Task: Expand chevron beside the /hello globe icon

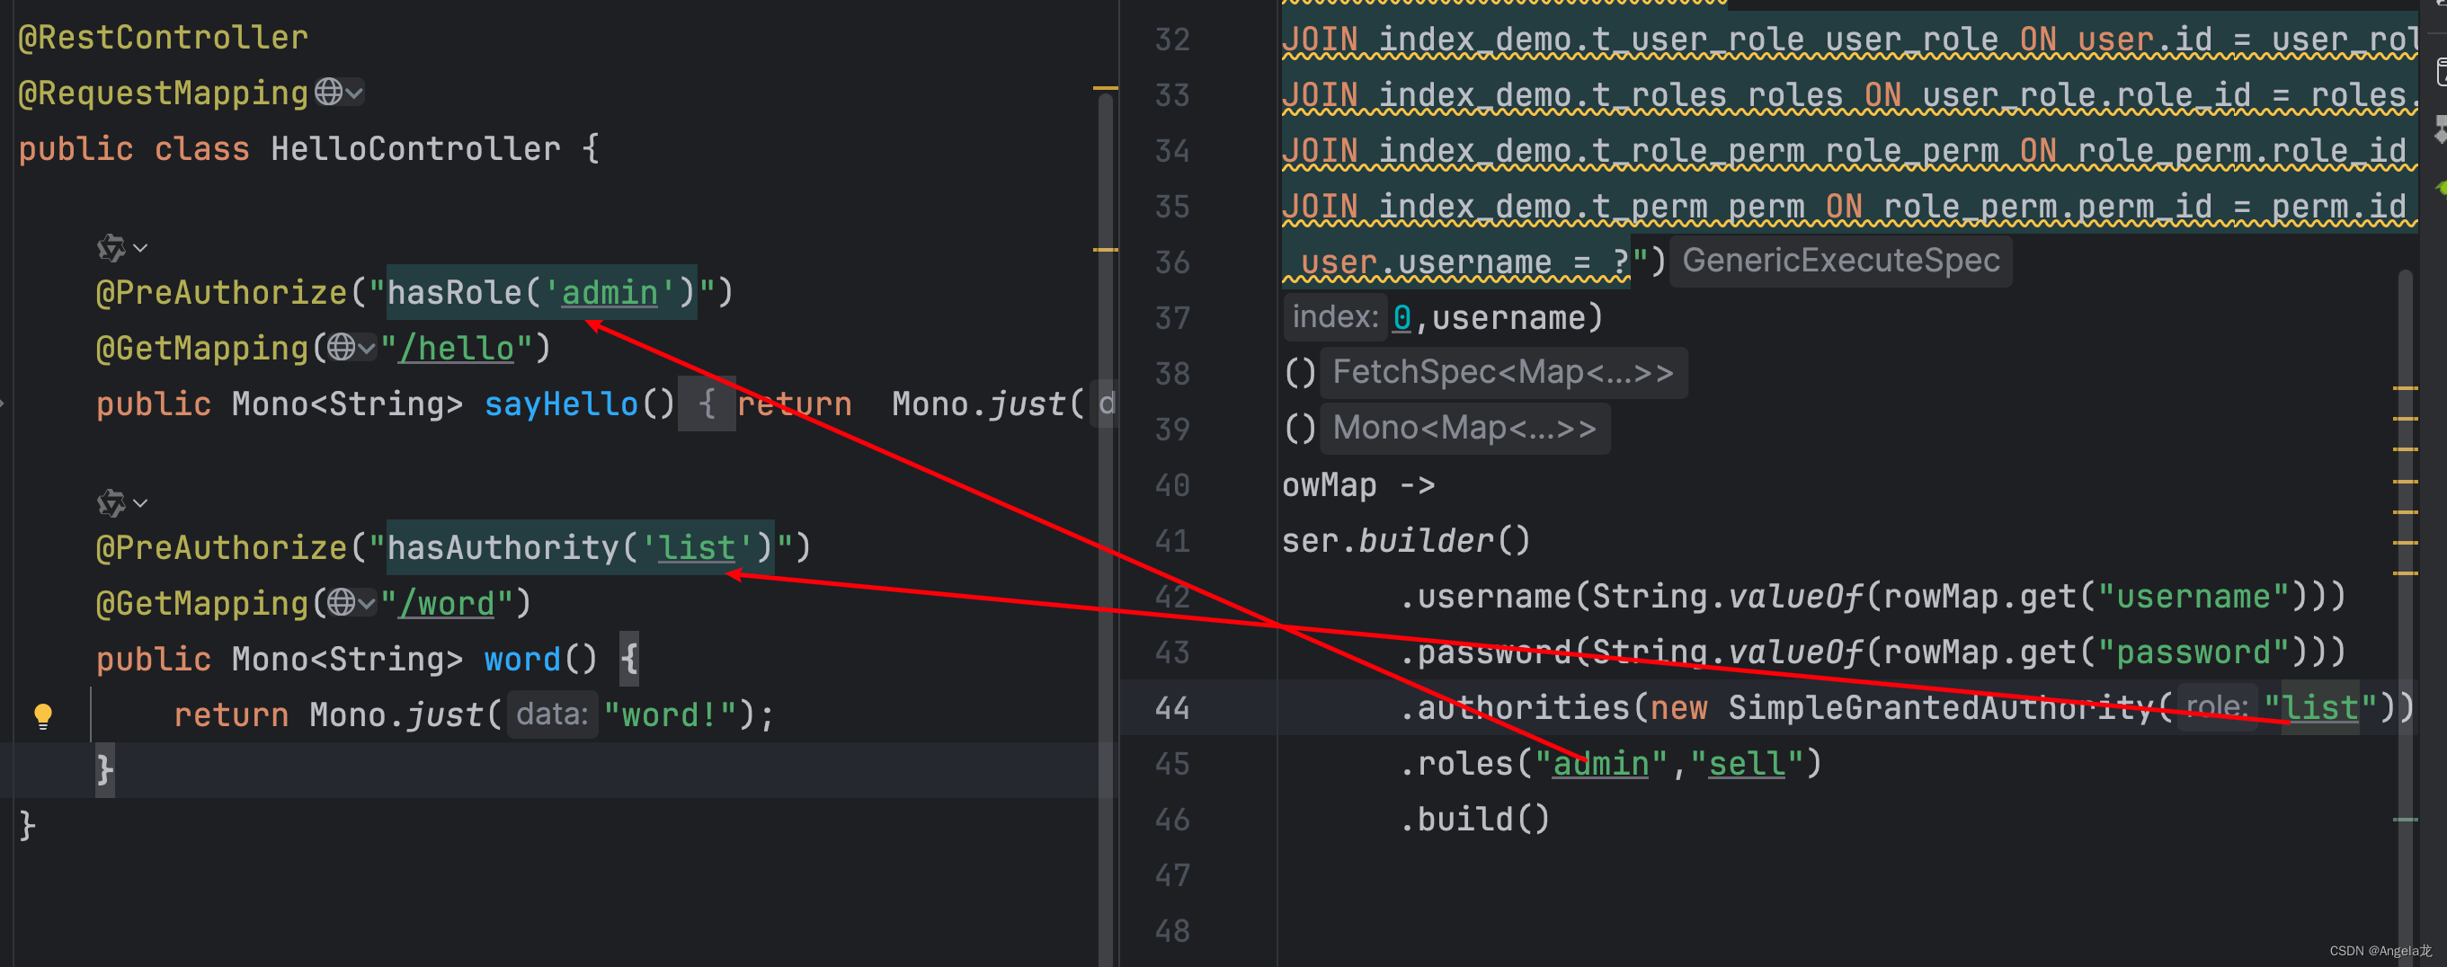Action: pos(367,349)
